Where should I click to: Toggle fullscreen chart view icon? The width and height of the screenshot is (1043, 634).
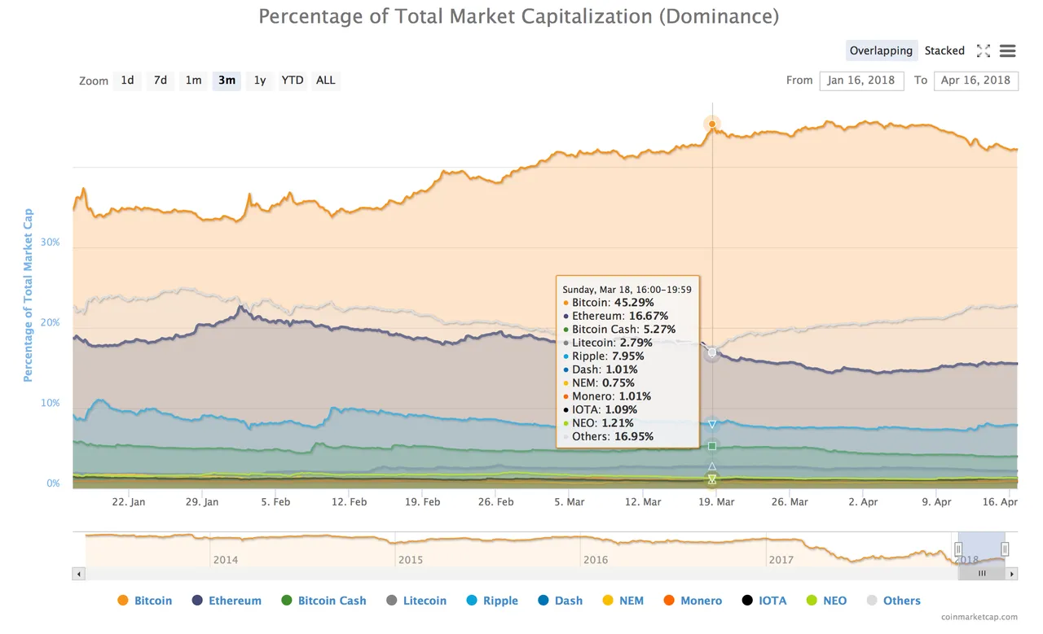984,50
